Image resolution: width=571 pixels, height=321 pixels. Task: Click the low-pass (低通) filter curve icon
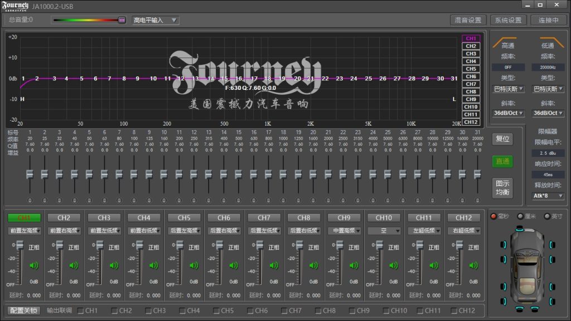coord(551,41)
